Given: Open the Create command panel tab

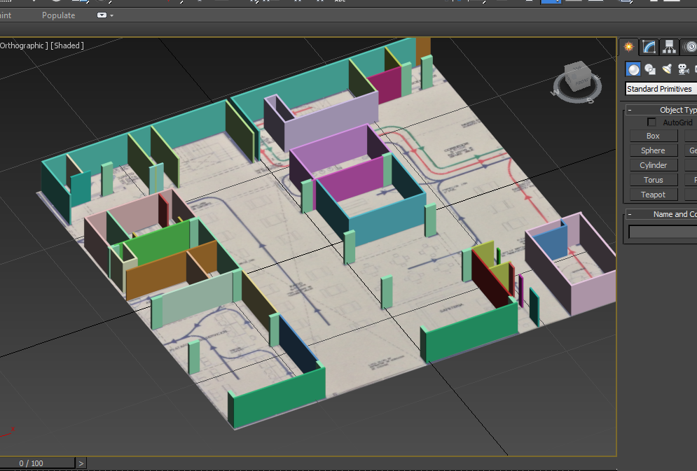Looking at the screenshot, I should [629, 47].
